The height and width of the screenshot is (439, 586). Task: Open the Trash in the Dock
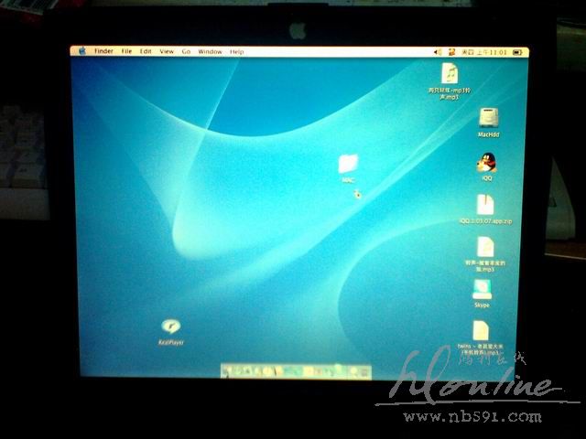tap(364, 372)
